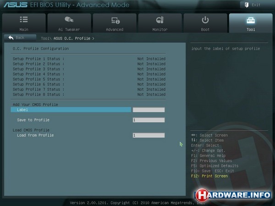Click the Back arrow icon

(11, 38)
